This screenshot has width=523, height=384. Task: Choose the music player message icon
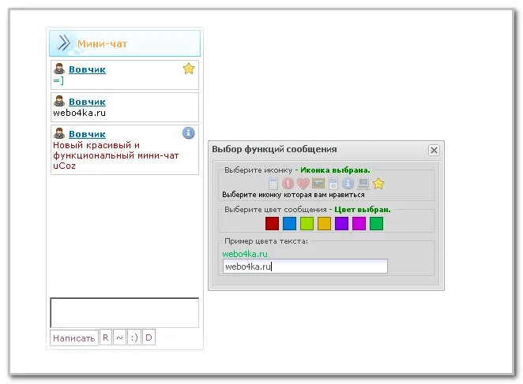click(x=333, y=183)
